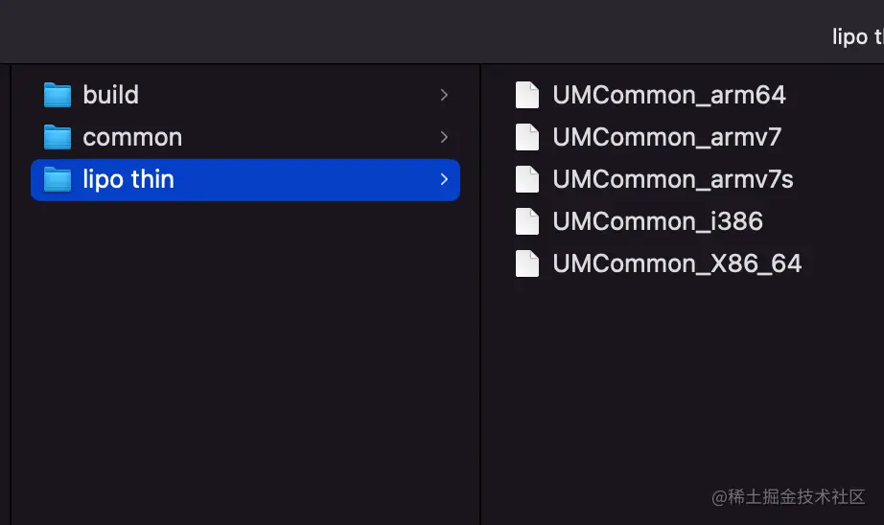Select the common folder name
Screen dimensions: 884x525
click(x=132, y=137)
